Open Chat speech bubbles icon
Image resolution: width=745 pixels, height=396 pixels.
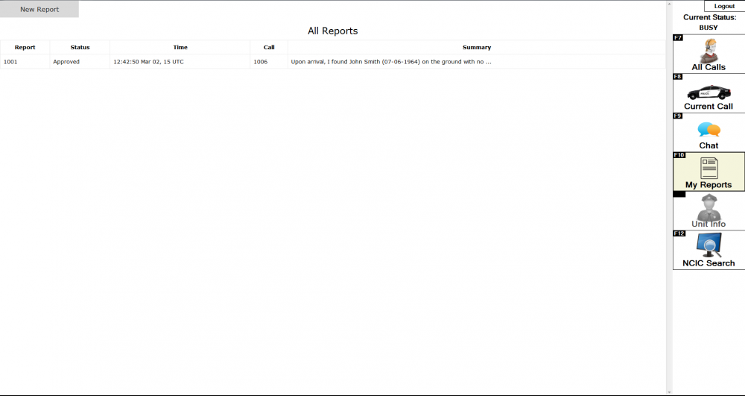708,129
